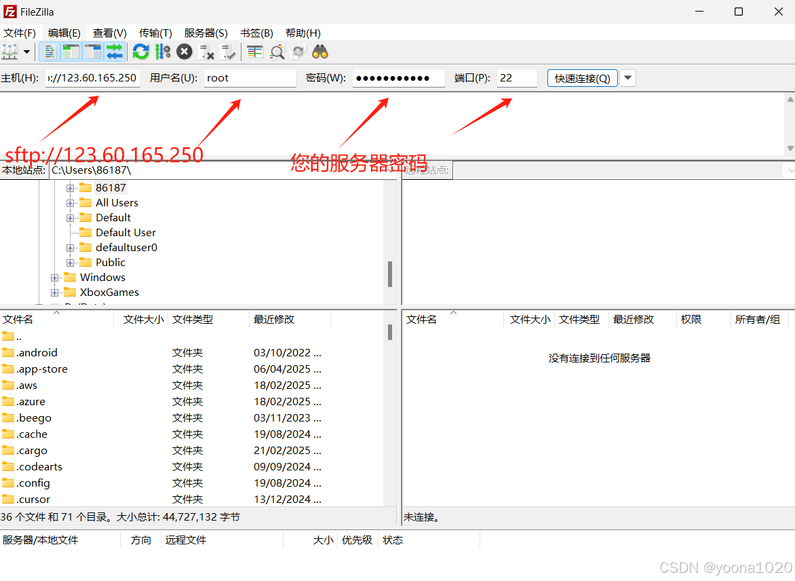Click the 优先级 queue column header
Image resolution: width=795 pixels, height=581 pixels.
tap(357, 540)
